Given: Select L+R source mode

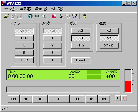Looking at the screenshot, I should pyautogui.click(x=24, y=38).
